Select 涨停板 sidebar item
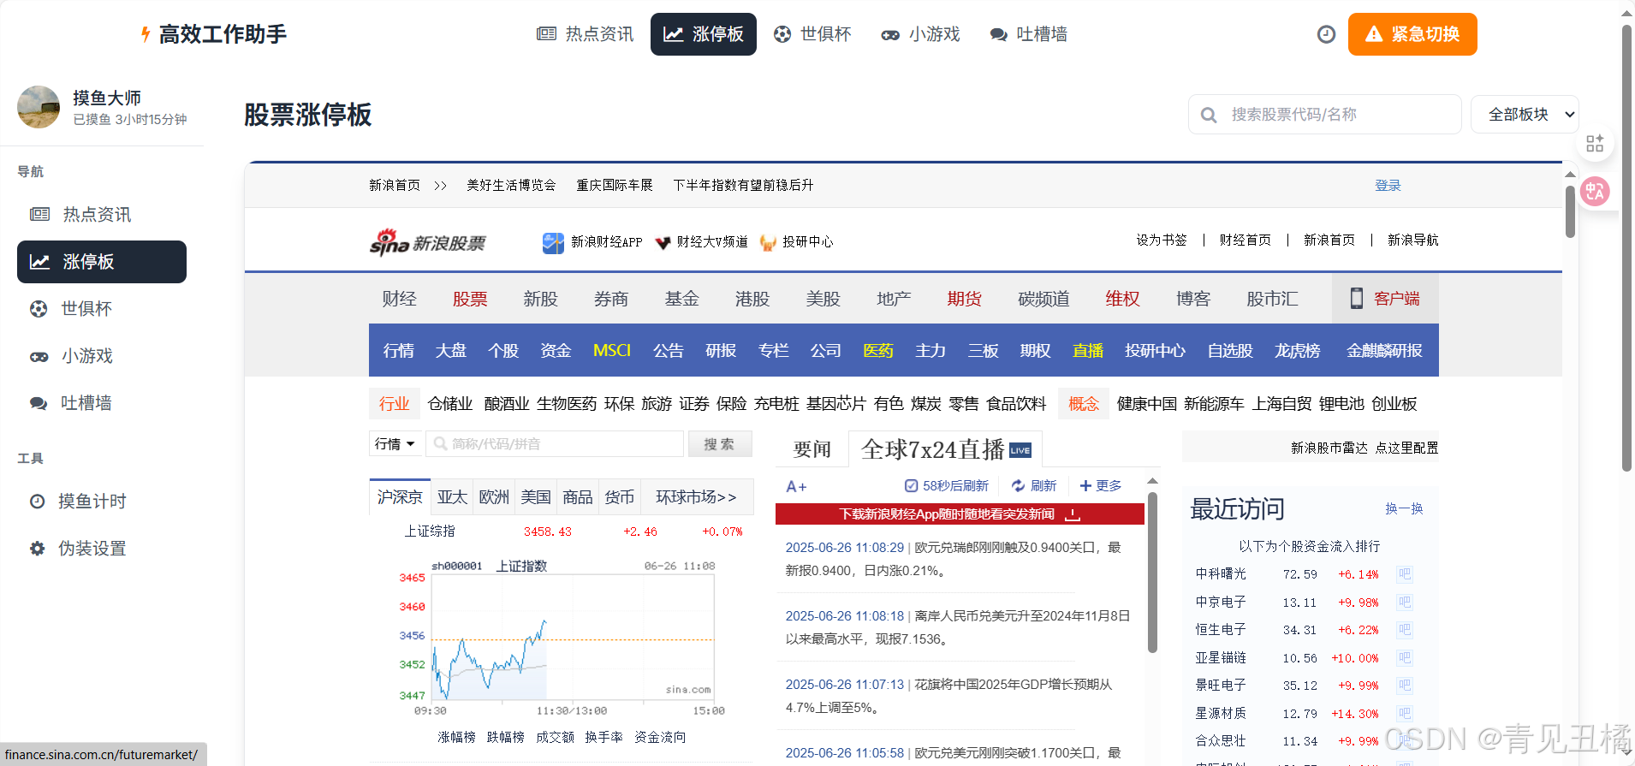The height and width of the screenshot is (766, 1635). click(x=102, y=262)
